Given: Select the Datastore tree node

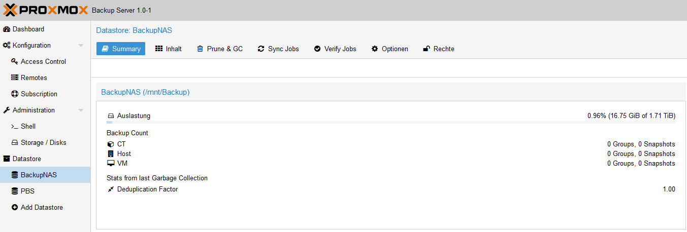Looking at the screenshot, I should point(26,159).
